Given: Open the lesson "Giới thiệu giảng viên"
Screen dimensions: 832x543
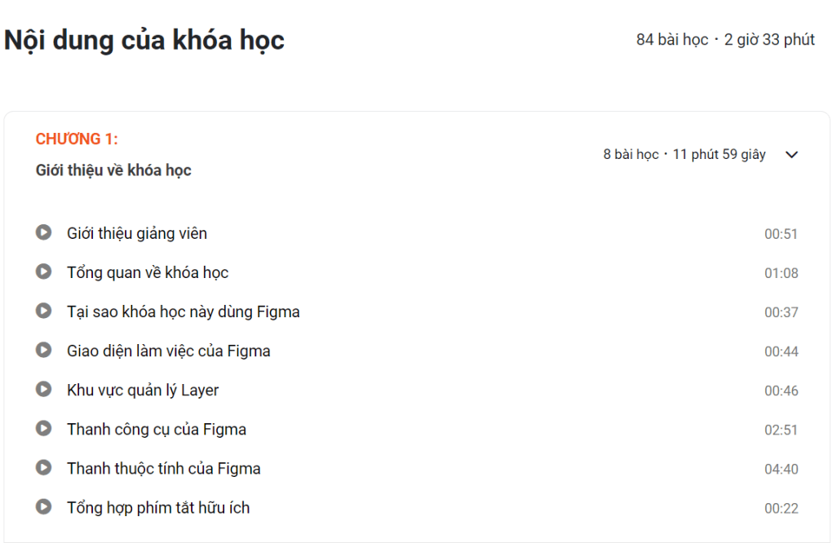Looking at the screenshot, I should [x=137, y=232].
